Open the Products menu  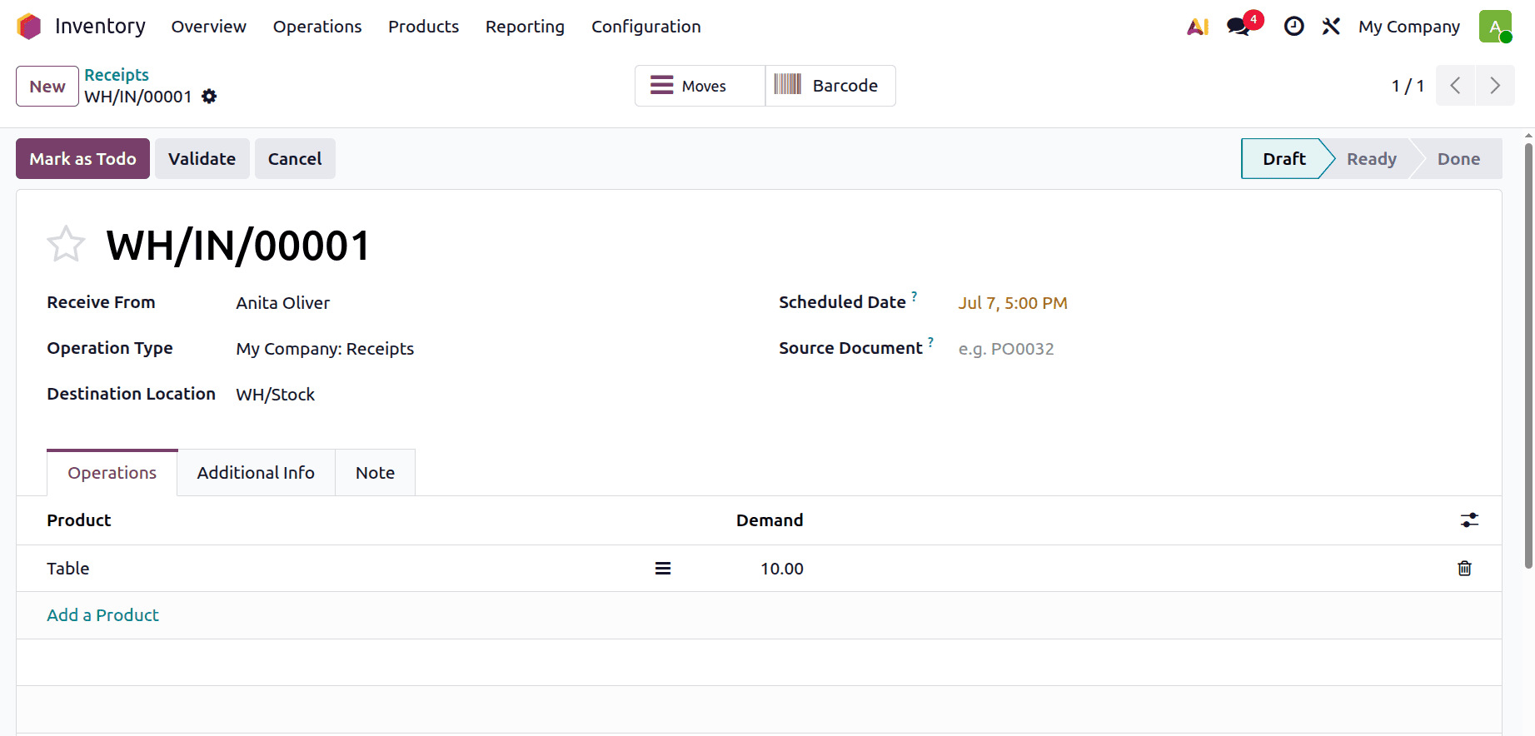pyautogui.click(x=423, y=27)
